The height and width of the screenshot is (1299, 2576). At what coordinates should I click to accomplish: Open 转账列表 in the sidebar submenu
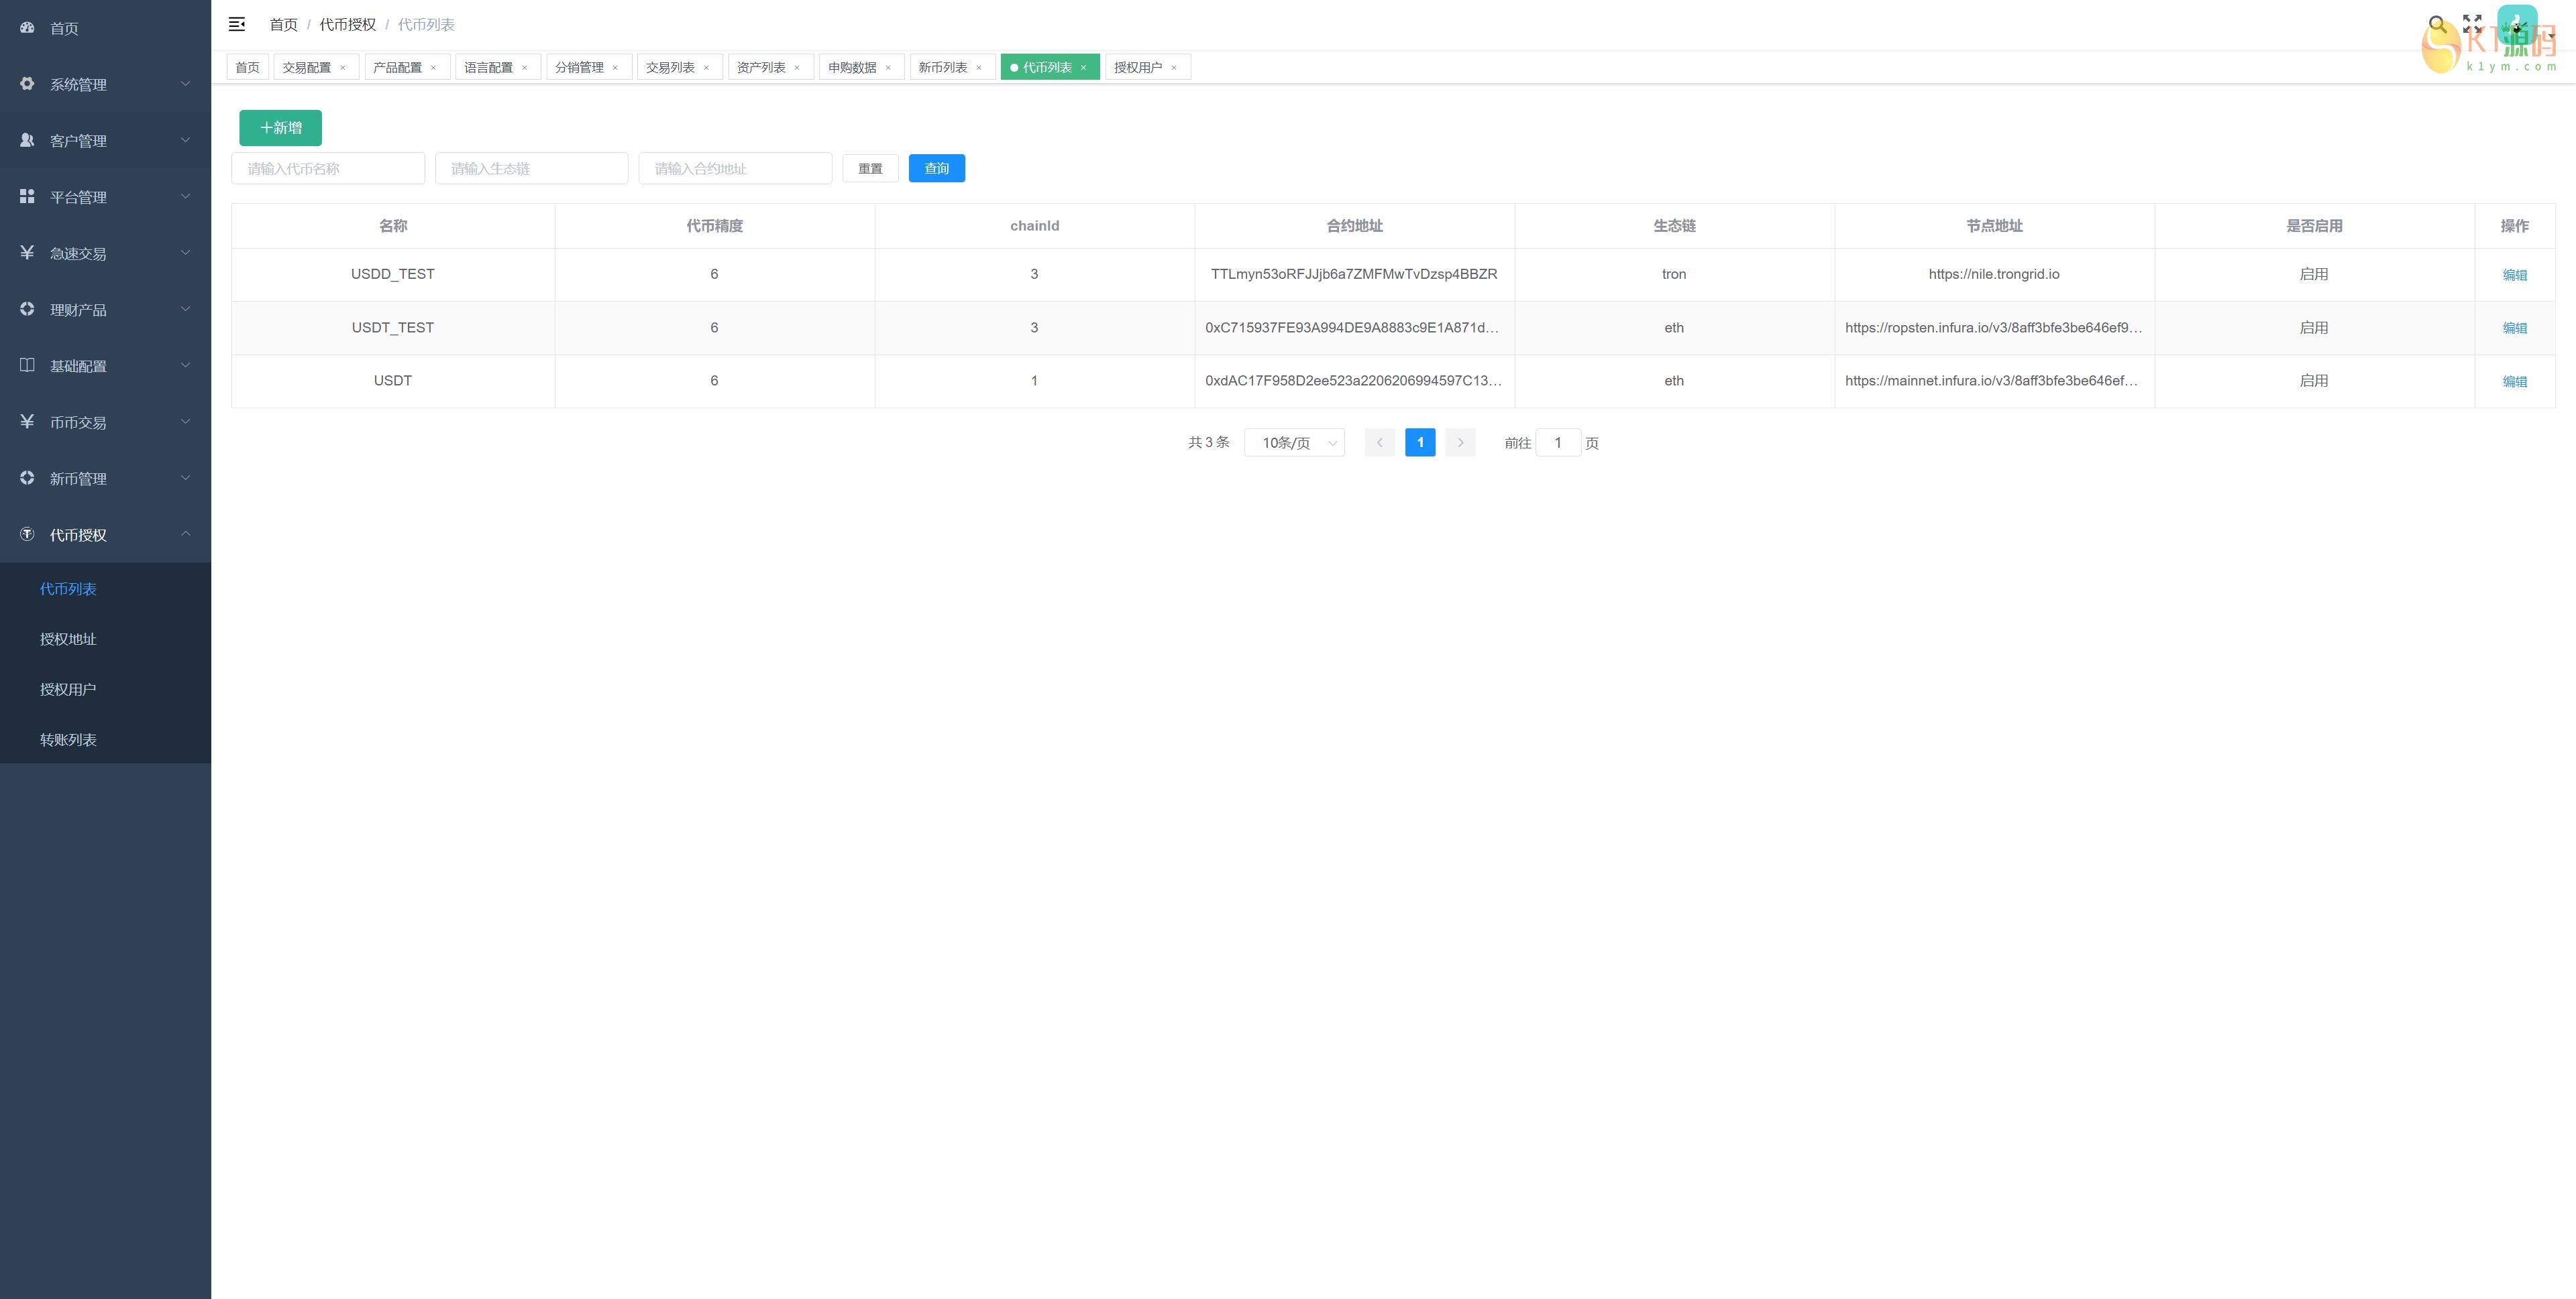[68, 739]
